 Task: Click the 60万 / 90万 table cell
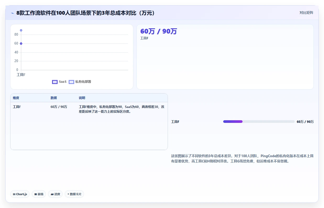(59, 107)
